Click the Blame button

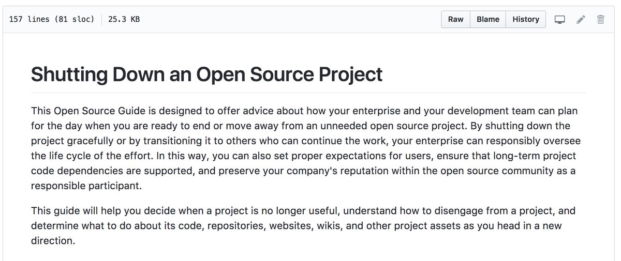pyautogui.click(x=487, y=19)
